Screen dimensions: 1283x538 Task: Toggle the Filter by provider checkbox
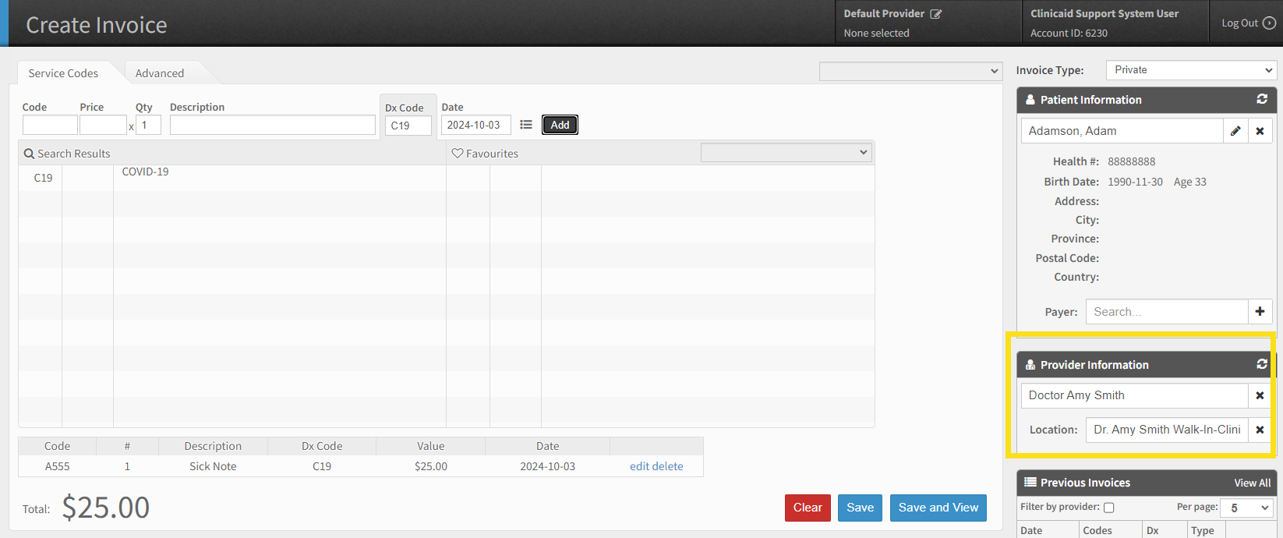click(x=1109, y=508)
